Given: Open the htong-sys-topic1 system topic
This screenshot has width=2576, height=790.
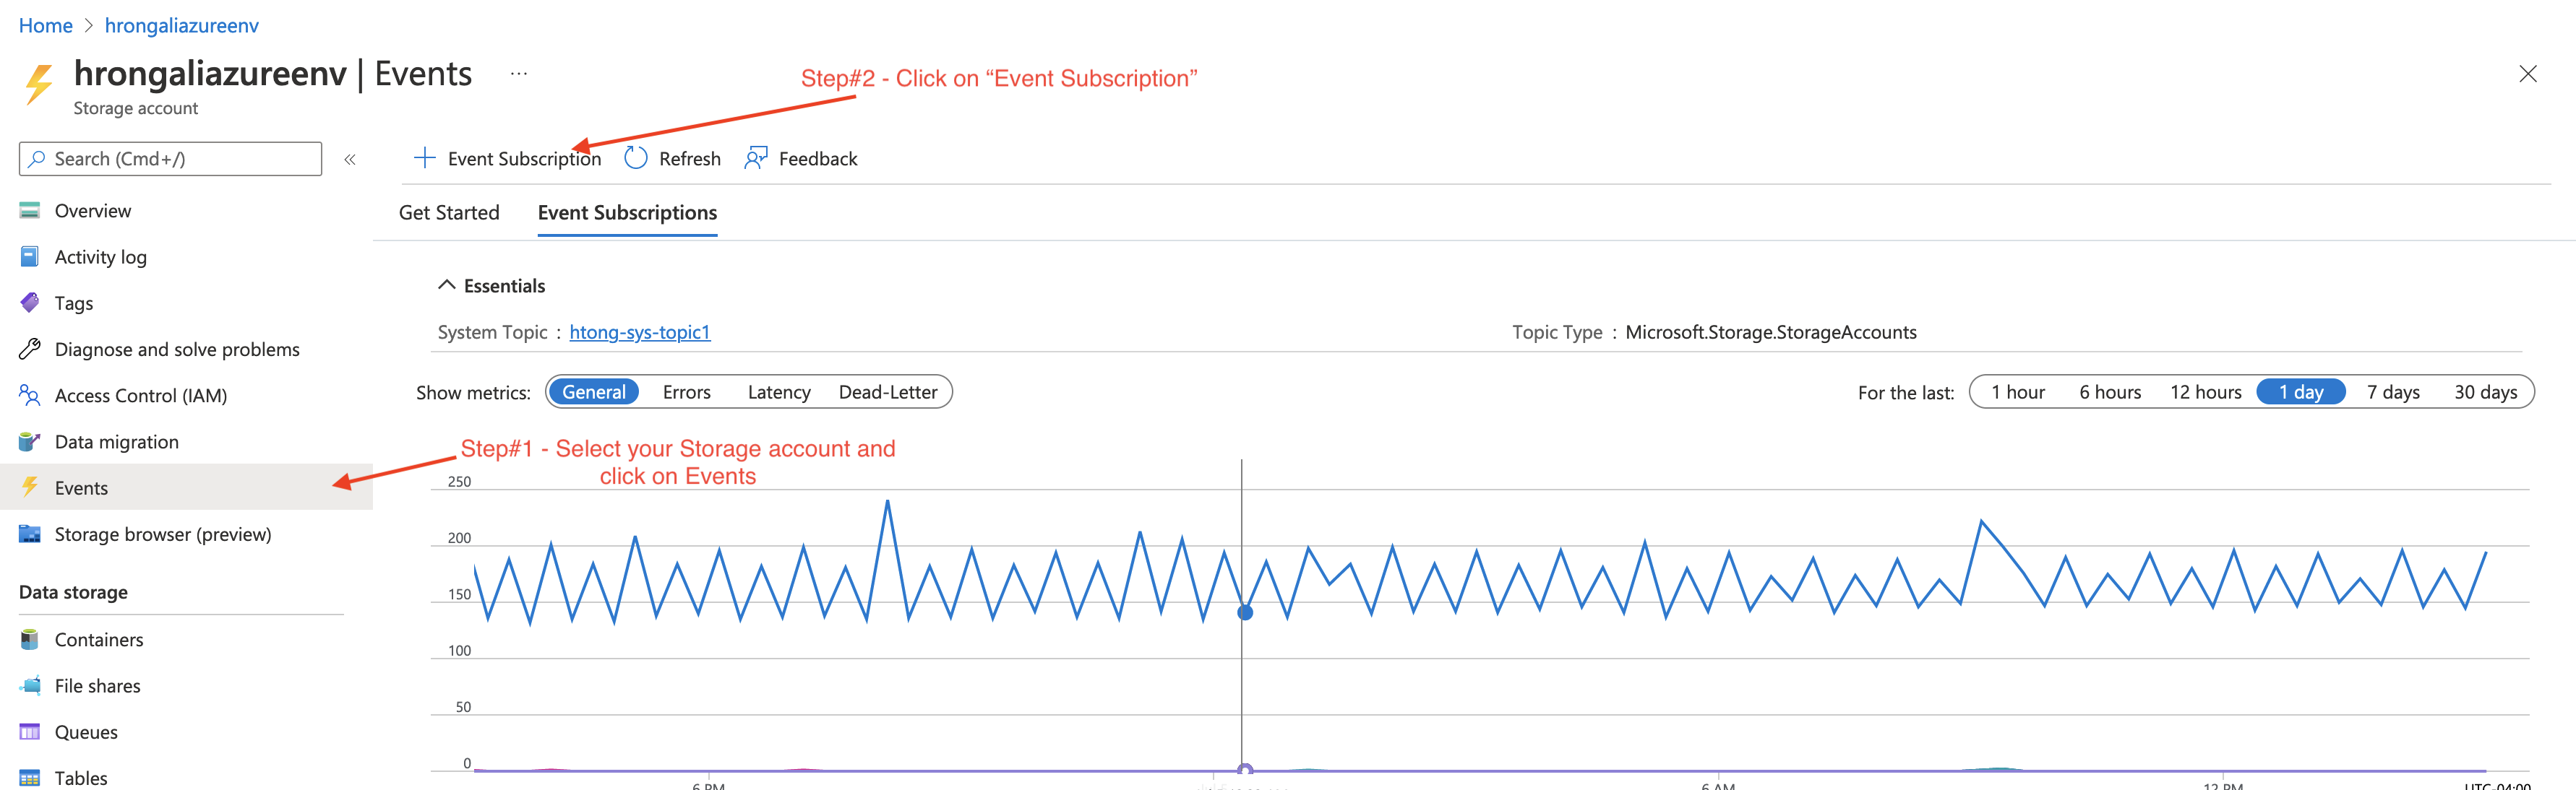Looking at the screenshot, I should click(x=639, y=331).
